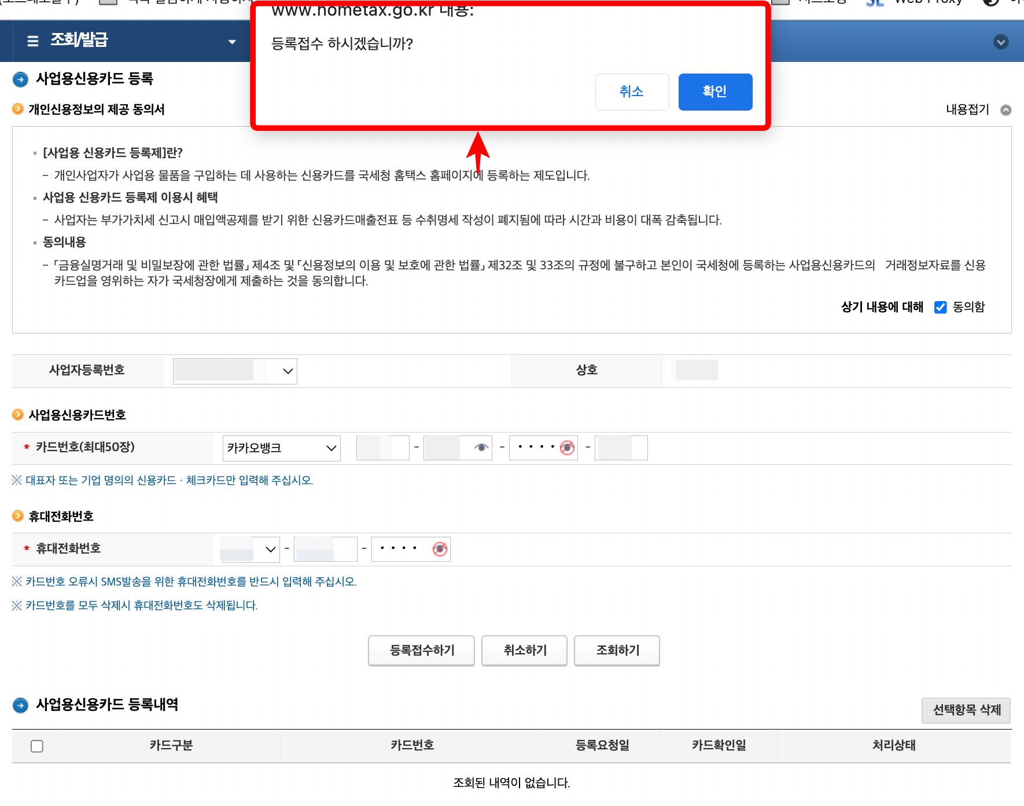Click the 선택항목 삭제 button
Image resolution: width=1024 pixels, height=806 pixels.
click(965, 711)
